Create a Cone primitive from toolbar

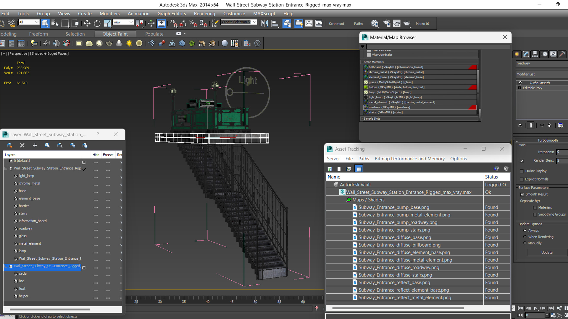119,43
